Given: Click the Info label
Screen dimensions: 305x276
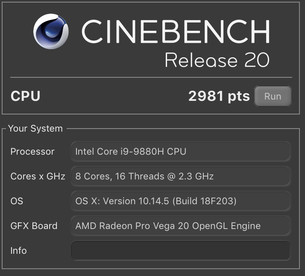Looking at the screenshot, I should (18, 250).
